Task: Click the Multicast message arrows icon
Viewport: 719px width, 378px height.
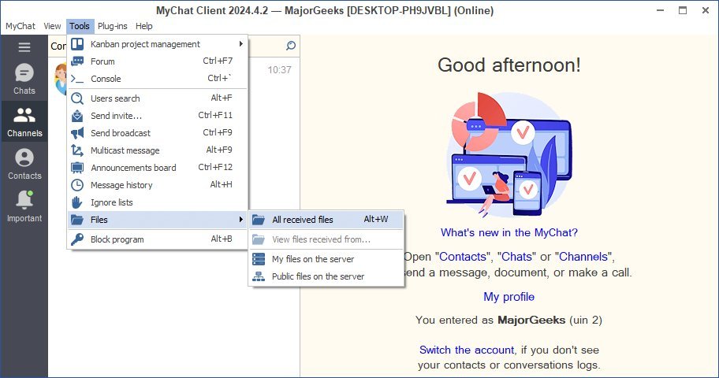Action: click(x=77, y=150)
